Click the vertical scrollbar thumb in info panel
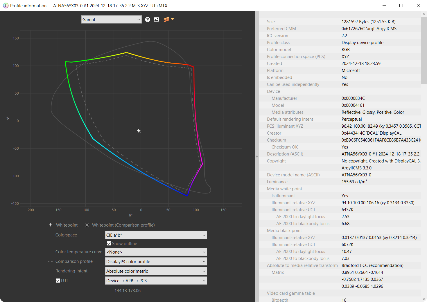The image size is (427, 302). coord(424,51)
